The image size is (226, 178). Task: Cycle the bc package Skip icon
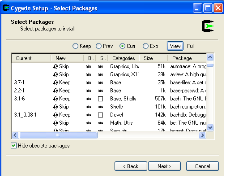pos(55,123)
